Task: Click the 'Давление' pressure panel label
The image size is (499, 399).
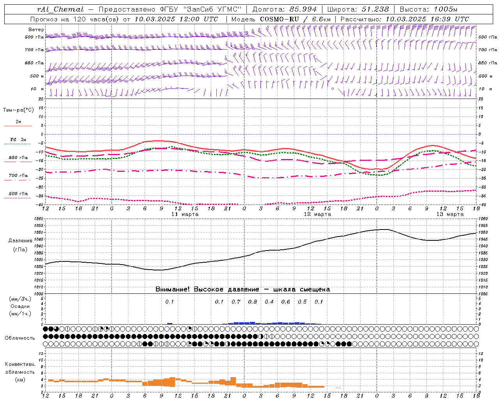Action: pos(20,241)
